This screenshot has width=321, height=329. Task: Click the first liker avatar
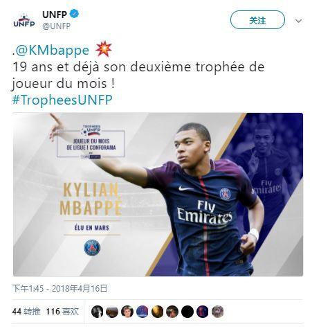[97, 312]
